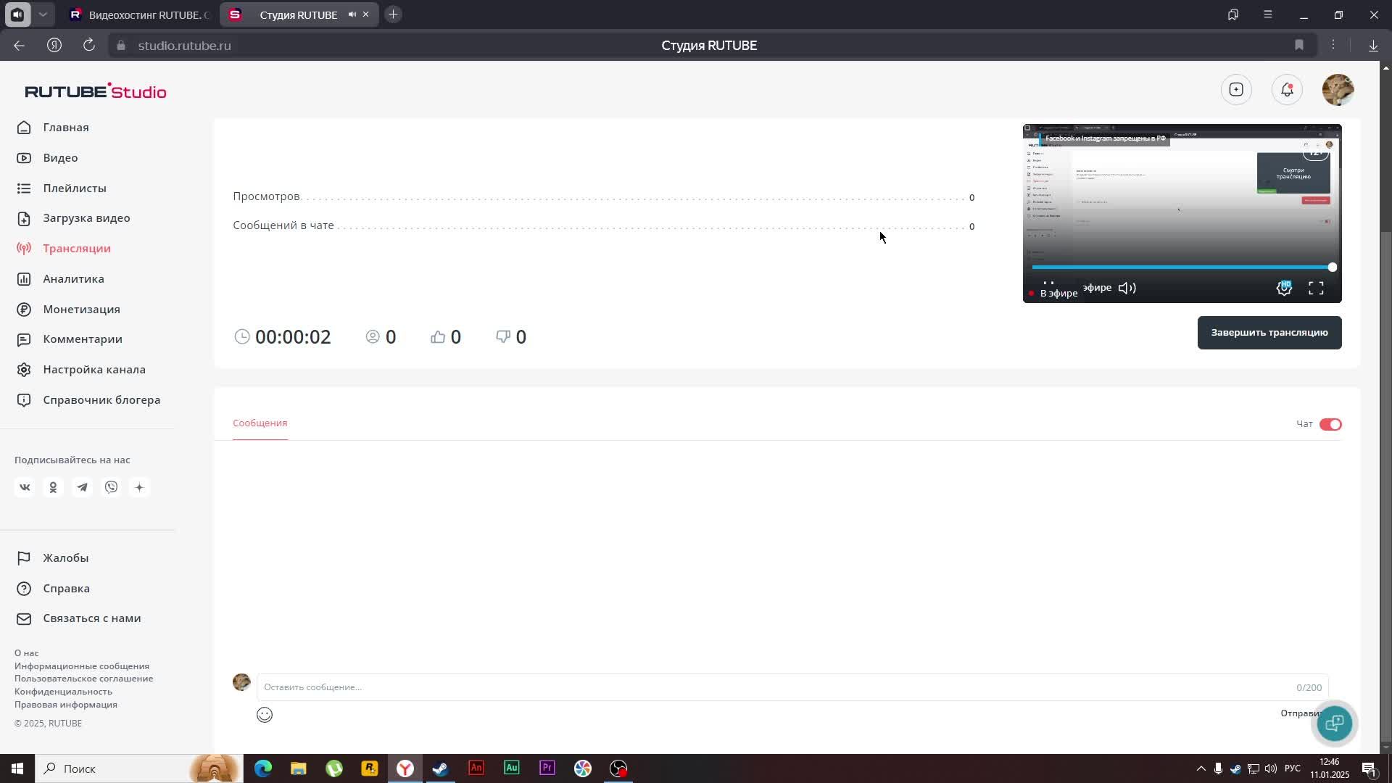The height and width of the screenshot is (783, 1392).
Task: Open player quality settings gear
Action: tap(1284, 289)
